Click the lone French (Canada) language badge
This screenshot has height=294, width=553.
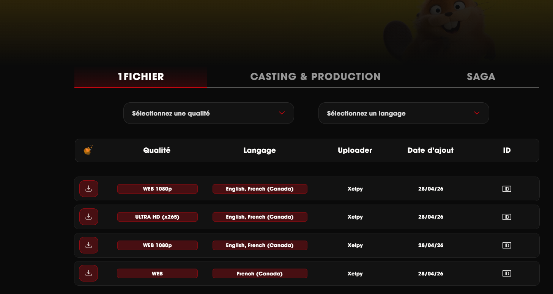[260, 274]
